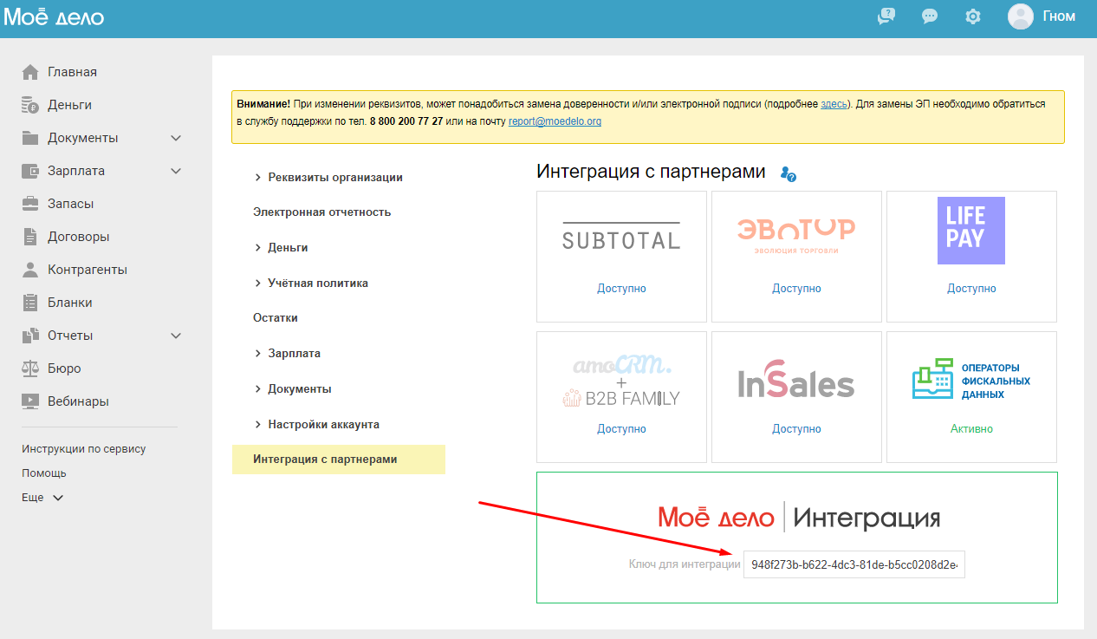The image size is (1097, 639).
Task: Expand the Документы sidebar chevron
Action: (176, 138)
